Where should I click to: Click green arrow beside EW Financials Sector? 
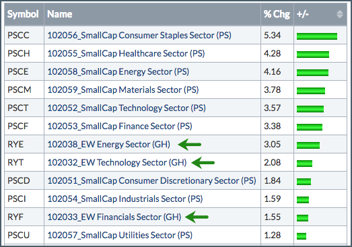point(197,217)
